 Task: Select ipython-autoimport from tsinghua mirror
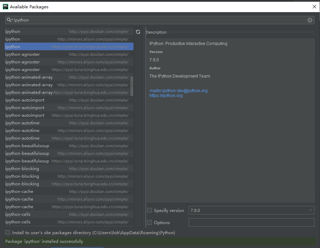click(69, 115)
